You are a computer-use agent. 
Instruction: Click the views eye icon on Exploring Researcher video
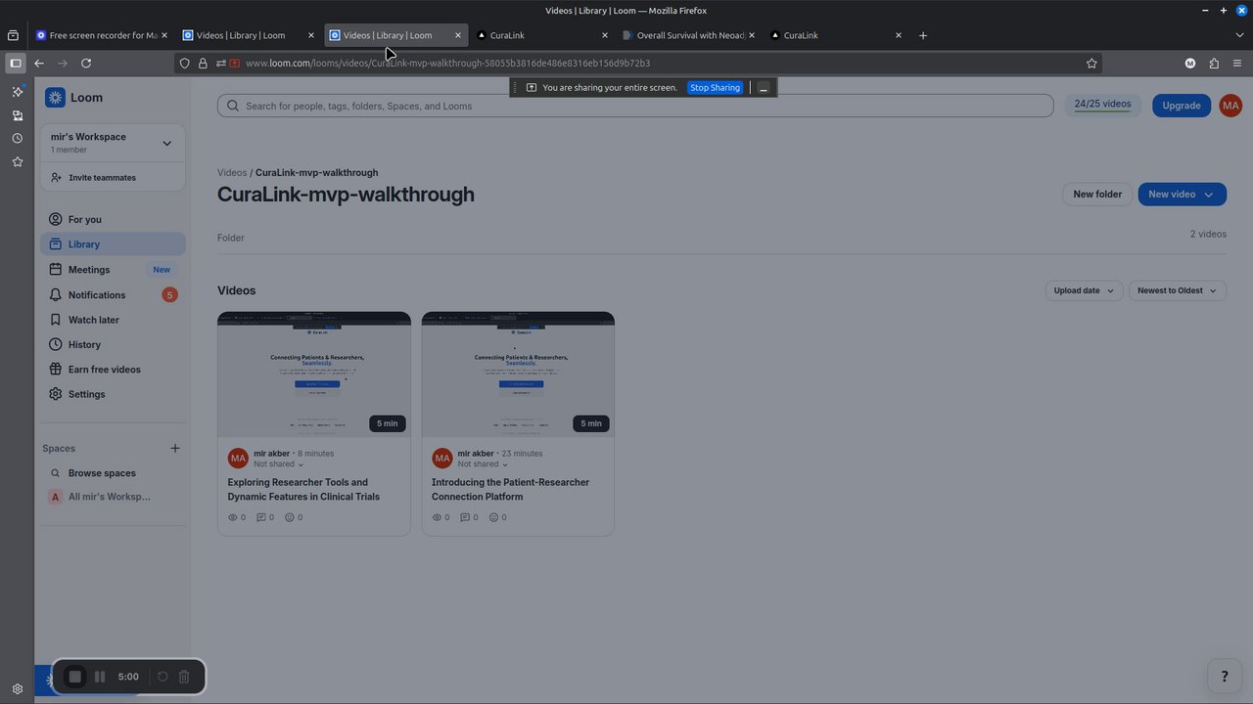(232, 517)
